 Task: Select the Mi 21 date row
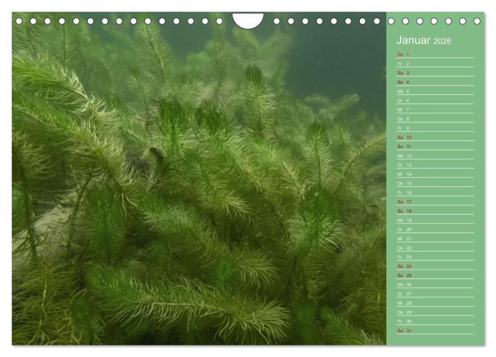435,239
